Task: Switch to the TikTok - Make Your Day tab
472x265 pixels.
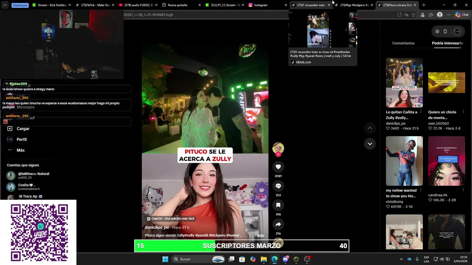Action: [x=94, y=5]
